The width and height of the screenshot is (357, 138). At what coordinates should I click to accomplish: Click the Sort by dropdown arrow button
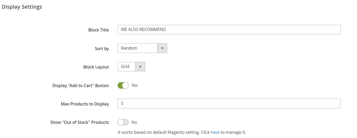(x=162, y=48)
